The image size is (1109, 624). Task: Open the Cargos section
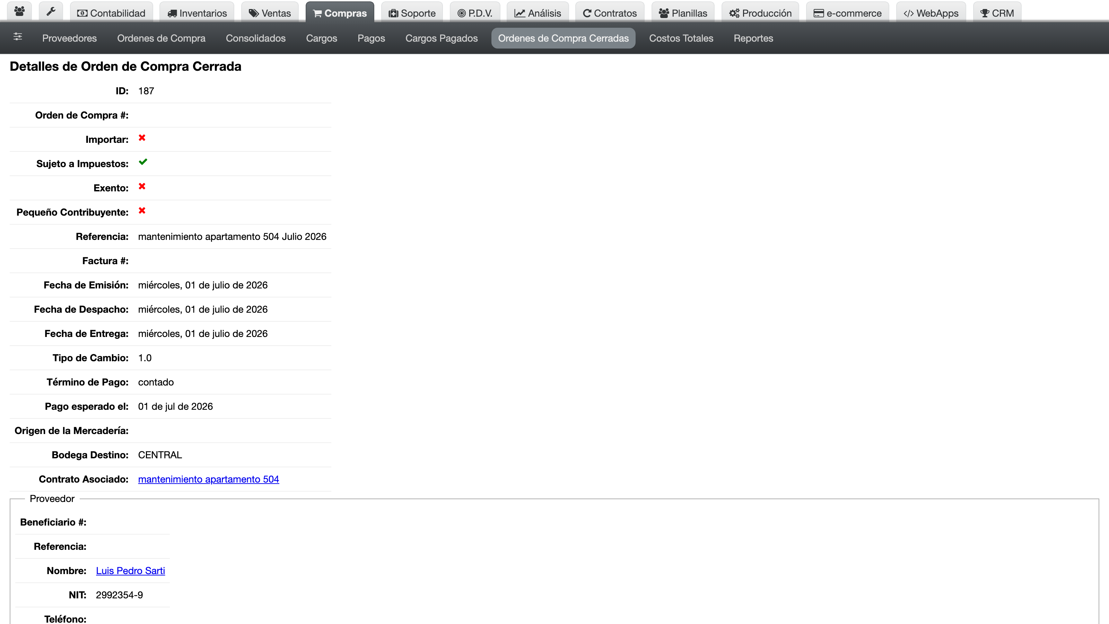click(x=322, y=38)
